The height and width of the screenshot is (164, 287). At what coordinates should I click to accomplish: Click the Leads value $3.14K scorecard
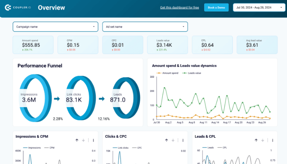pyautogui.click(x=167, y=45)
